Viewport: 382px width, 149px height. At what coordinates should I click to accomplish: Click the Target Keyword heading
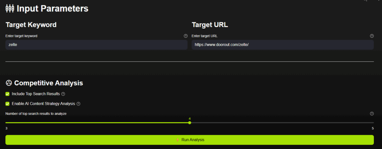[31, 25]
